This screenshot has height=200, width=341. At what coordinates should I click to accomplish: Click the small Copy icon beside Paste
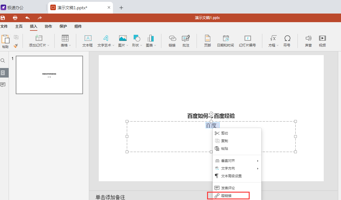pyautogui.click(x=16, y=37)
